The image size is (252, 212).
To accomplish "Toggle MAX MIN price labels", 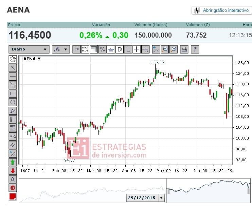I will [x=85, y=49].
